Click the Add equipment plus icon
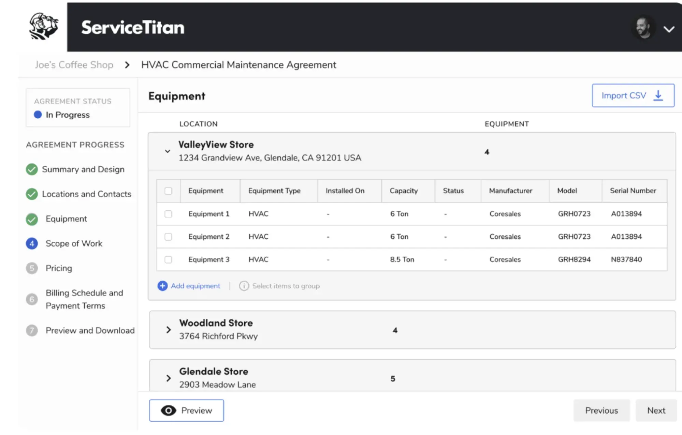The height and width of the screenshot is (435, 682). coord(162,286)
